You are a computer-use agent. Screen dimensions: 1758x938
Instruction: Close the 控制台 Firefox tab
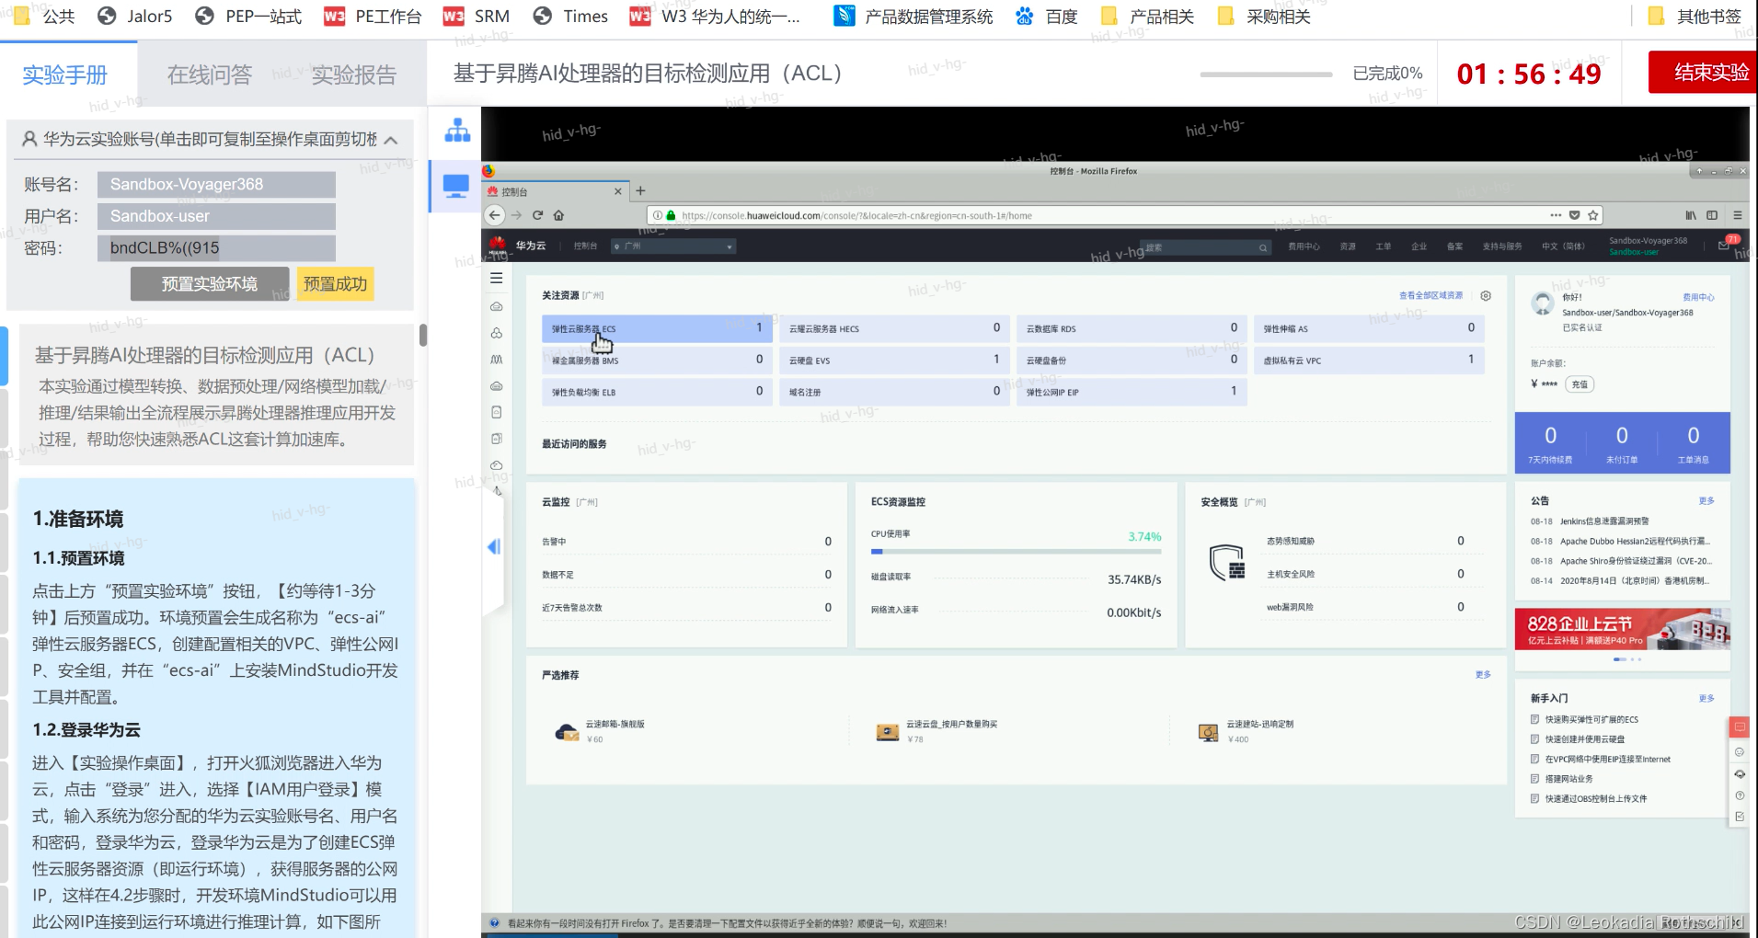pyautogui.click(x=617, y=191)
